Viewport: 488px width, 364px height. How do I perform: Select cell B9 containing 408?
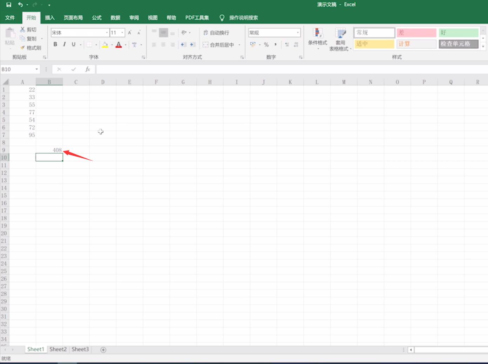click(49, 150)
